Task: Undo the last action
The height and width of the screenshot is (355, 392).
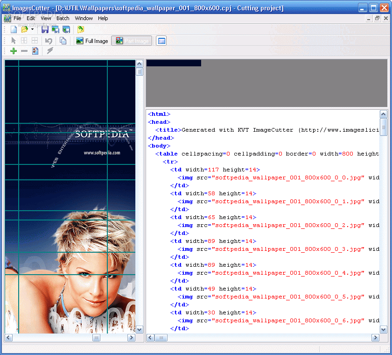Action: click(x=49, y=41)
